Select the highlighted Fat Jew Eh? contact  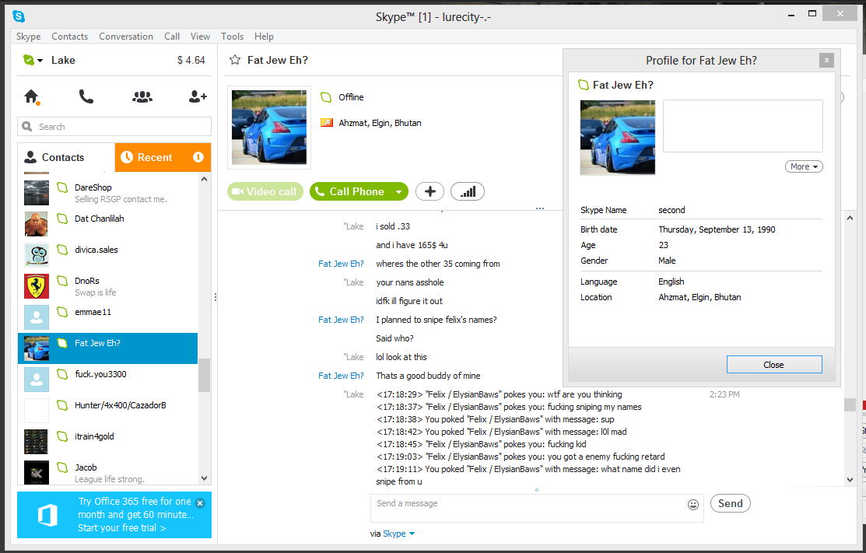coord(107,348)
